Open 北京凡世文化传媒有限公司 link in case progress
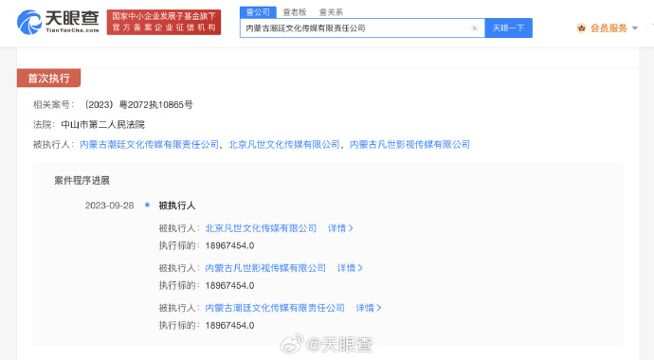654x360 pixels. 261,228
